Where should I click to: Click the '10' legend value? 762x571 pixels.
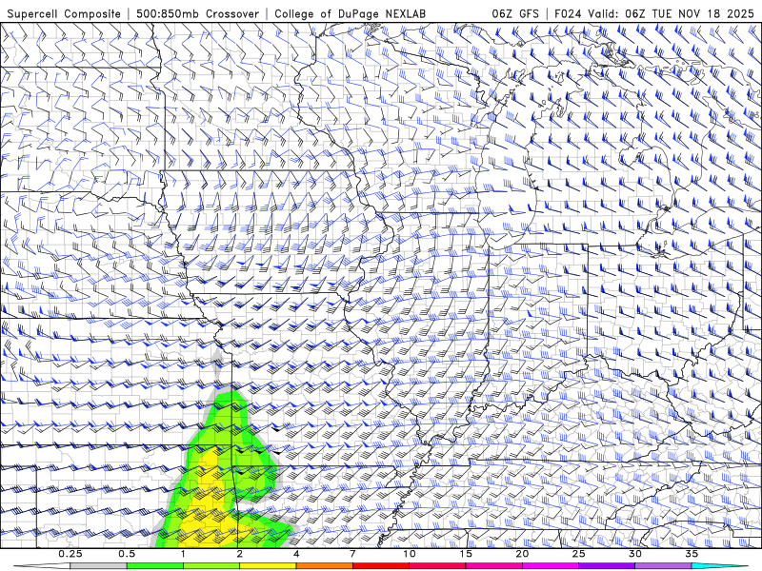pos(410,554)
